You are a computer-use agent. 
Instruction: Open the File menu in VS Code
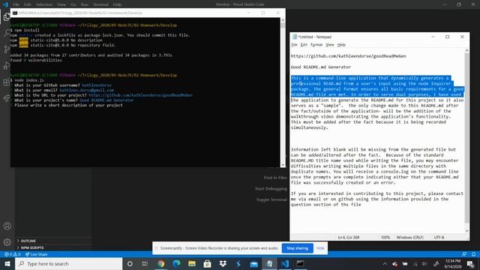[x=16, y=4]
